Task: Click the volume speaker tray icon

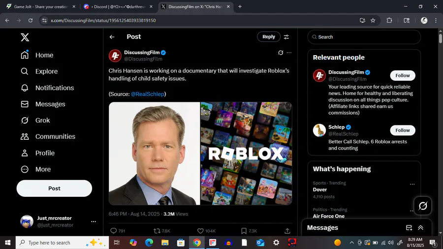Action: click(391, 243)
